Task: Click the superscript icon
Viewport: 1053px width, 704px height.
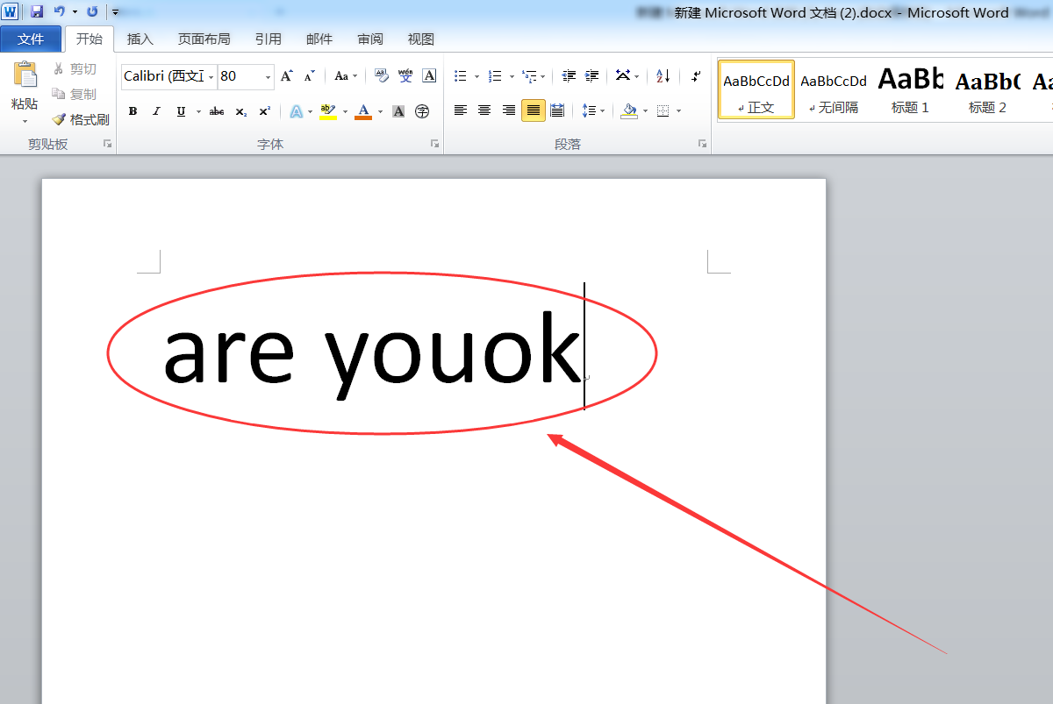Action: (264, 111)
